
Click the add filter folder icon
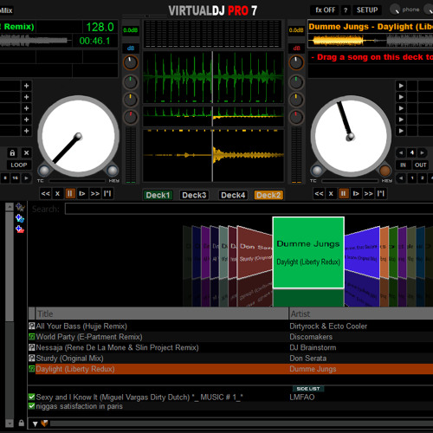coord(20,218)
